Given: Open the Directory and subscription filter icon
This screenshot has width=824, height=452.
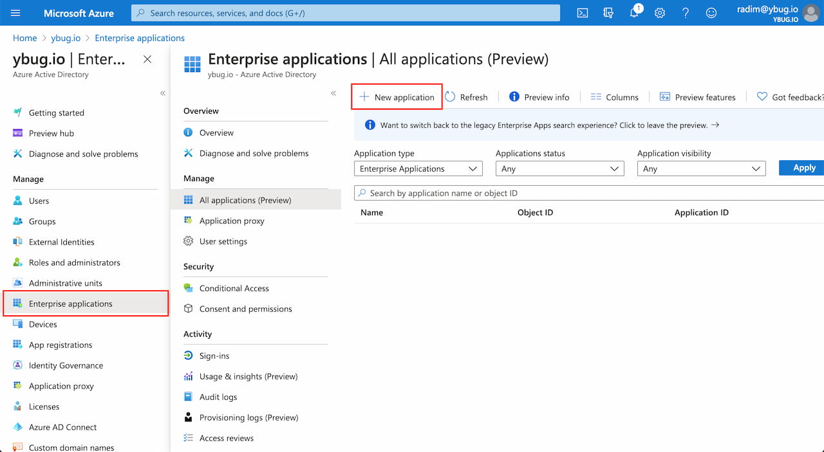Looking at the screenshot, I should pos(608,13).
